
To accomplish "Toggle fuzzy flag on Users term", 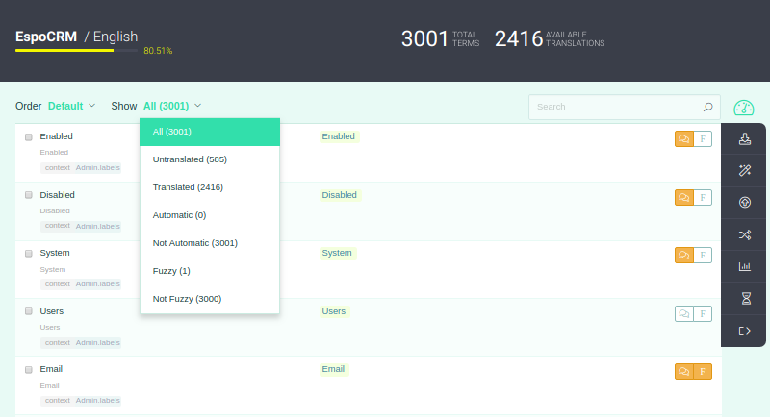I will (x=703, y=313).
